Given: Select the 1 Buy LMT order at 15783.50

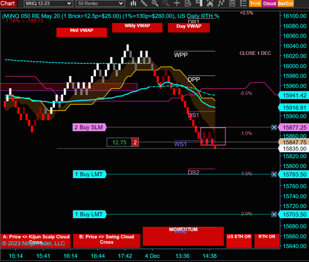Looking at the screenshot, I should tap(89, 174).
